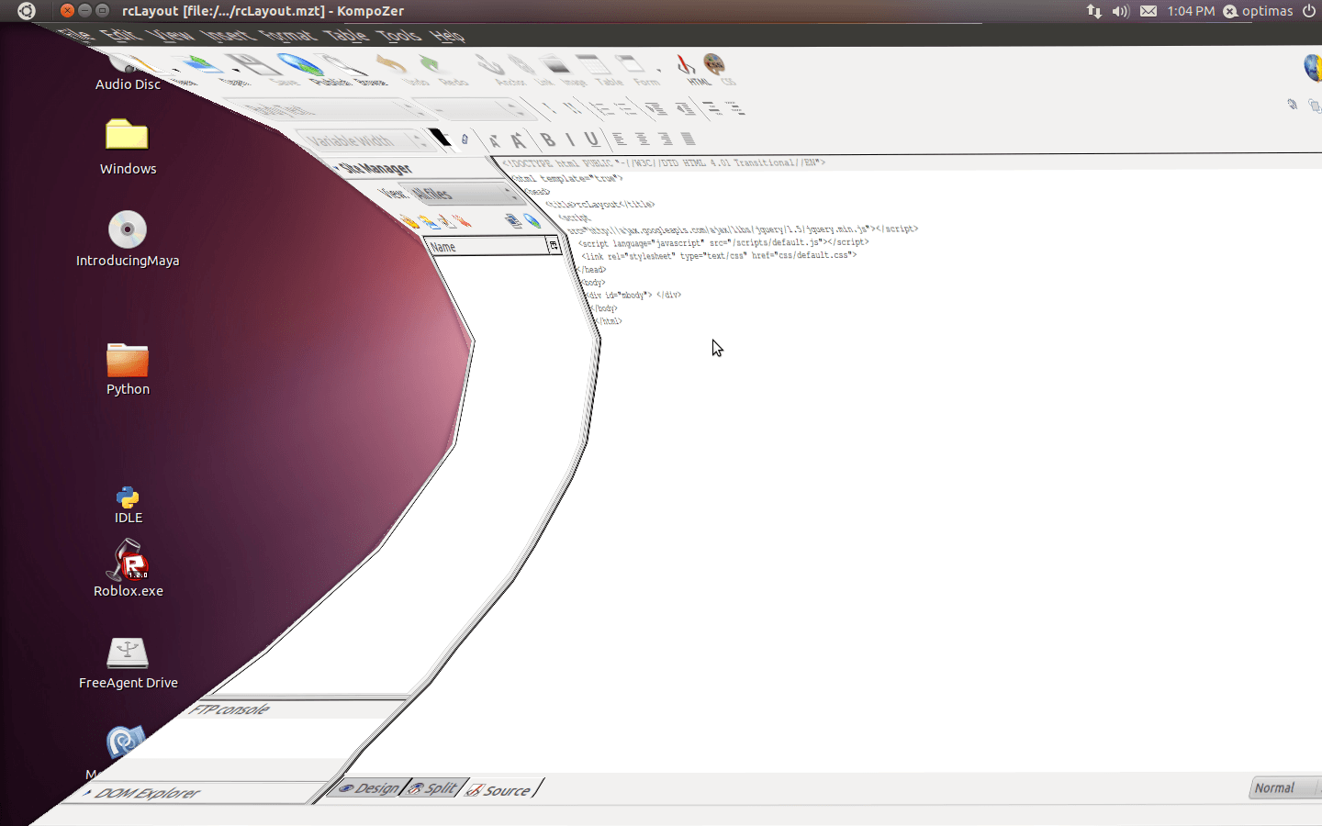This screenshot has width=1322, height=826.
Task: Click the Redo arrow icon
Action: point(431,64)
